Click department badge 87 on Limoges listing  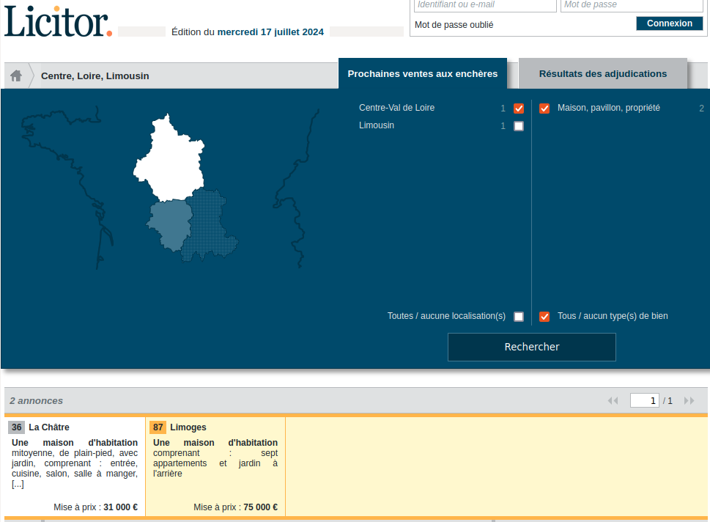click(x=158, y=427)
